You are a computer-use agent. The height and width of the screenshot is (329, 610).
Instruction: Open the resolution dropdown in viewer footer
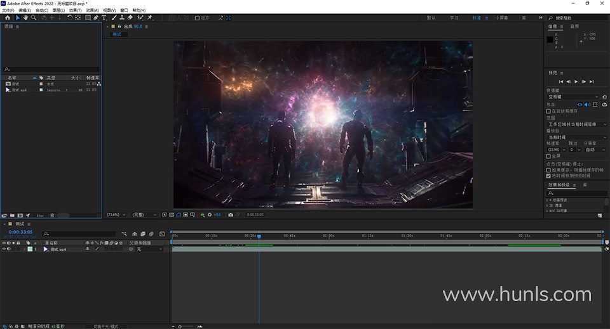(144, 214)
